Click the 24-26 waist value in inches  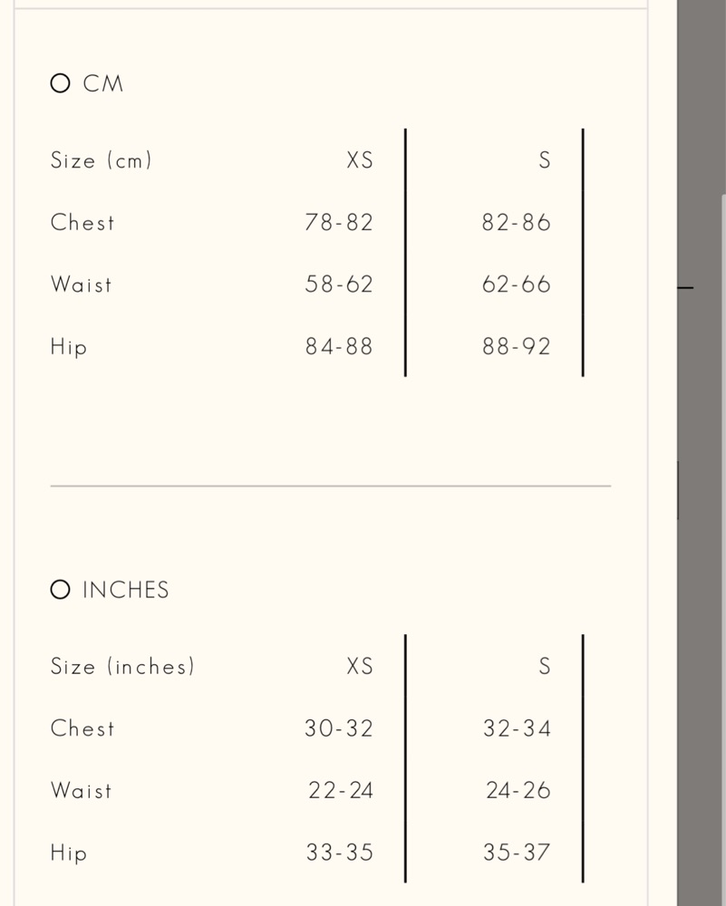click(x=518, y=790)
